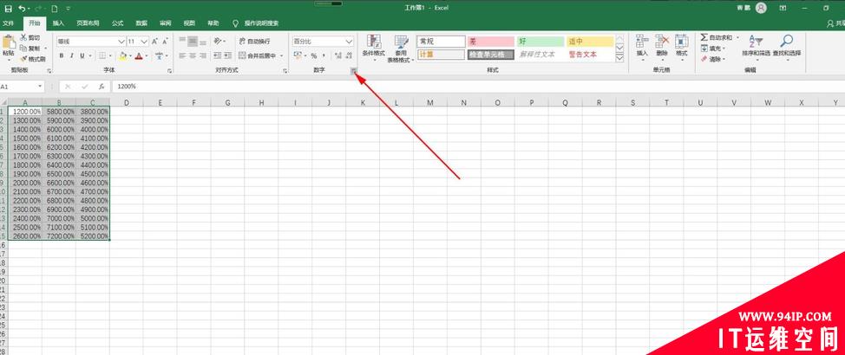
Task: Toggle center horizontal alignment
Action: tap(193, 55)
